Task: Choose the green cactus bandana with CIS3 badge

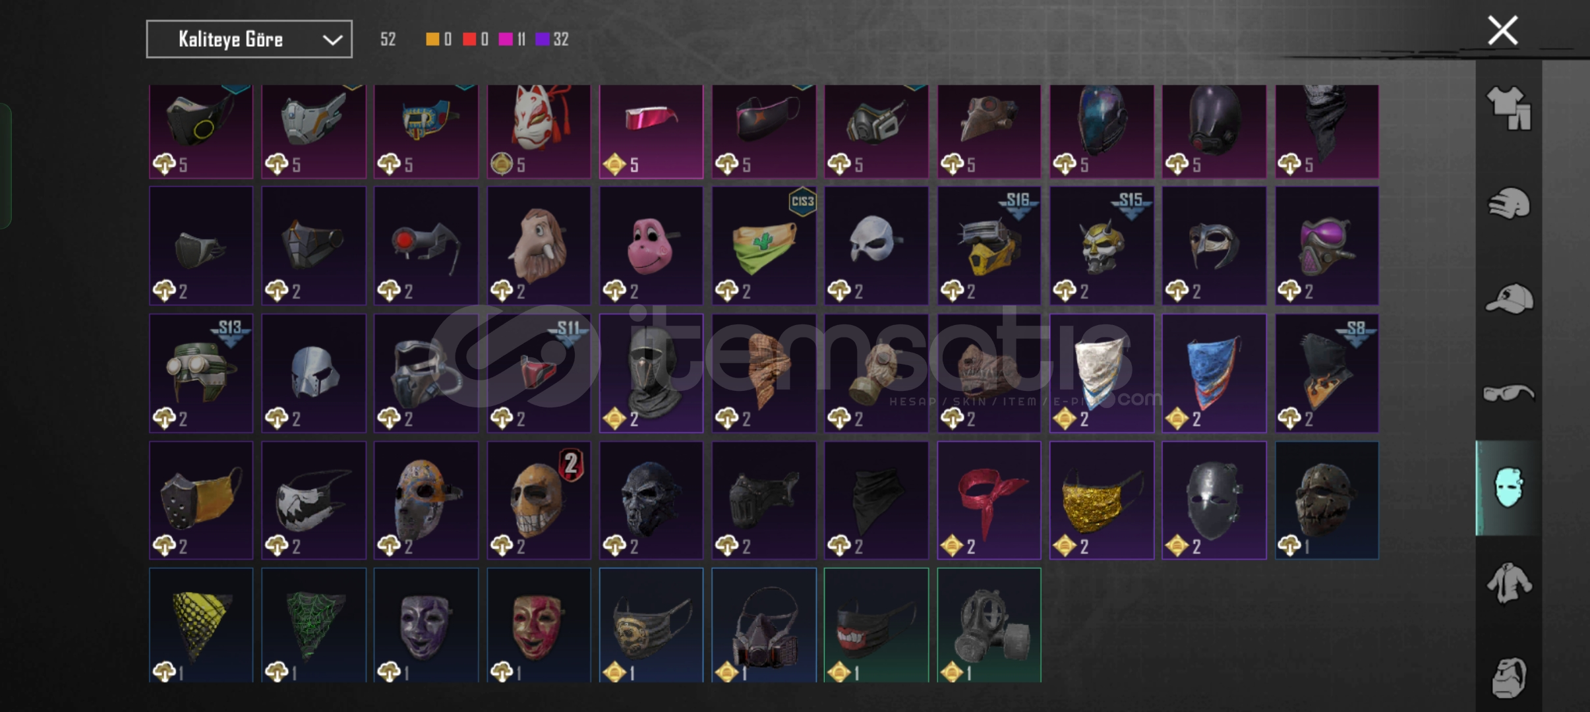Action: (x=764, y=246)
